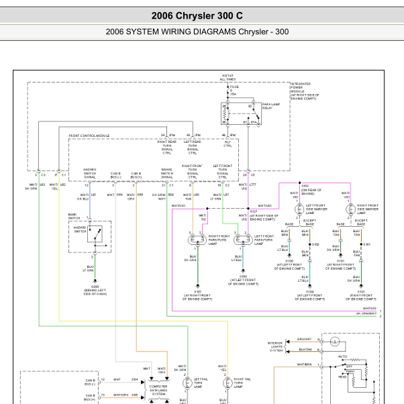
Task: Select the 'WHT/BRN' wire label
Action: point(304,364)
